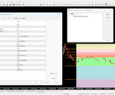
Task: Toggle ON value between LemonChiffon and MistyRose
Action: click(31, 39)
